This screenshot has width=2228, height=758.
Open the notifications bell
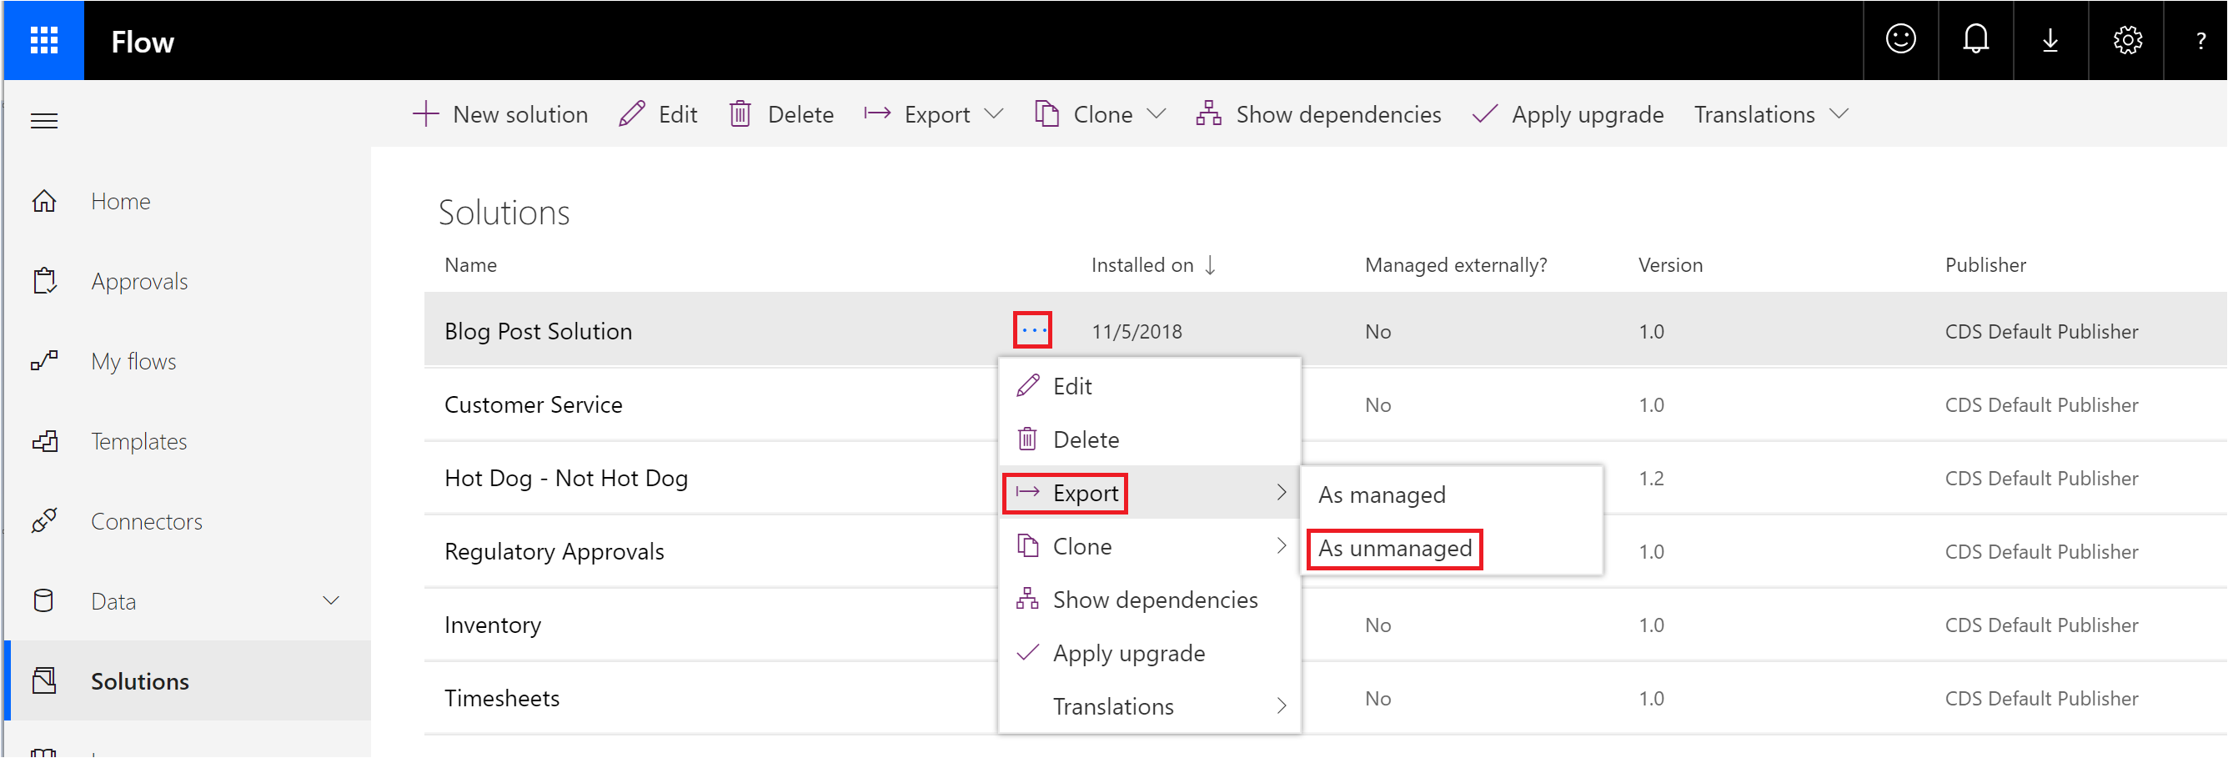1975,40
